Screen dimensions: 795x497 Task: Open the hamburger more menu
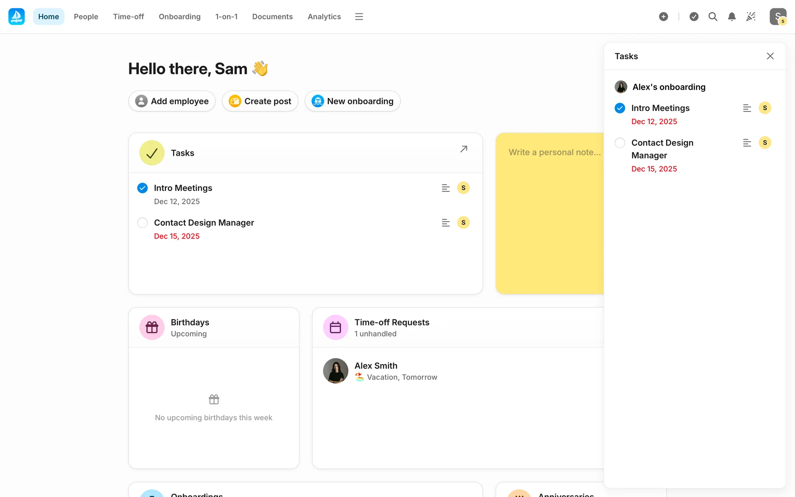coord(359,17)
